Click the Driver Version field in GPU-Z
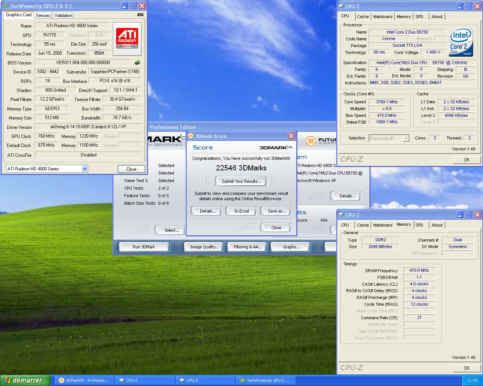This screenshot has width=483, height=386. click(88, 127)
